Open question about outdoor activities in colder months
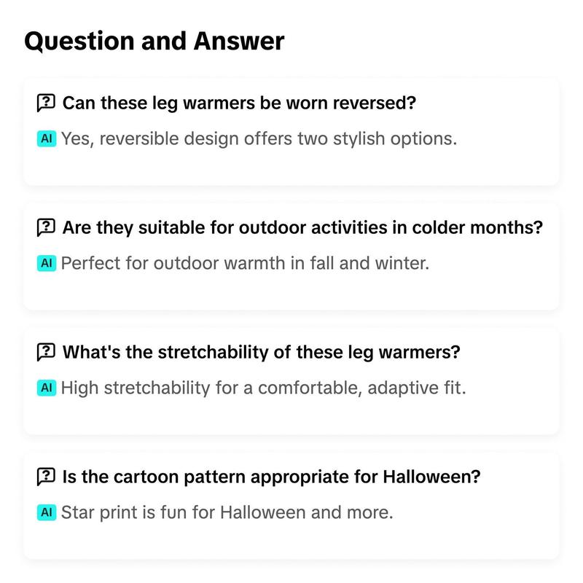This screenshot has height=583, width=583. 302,227
